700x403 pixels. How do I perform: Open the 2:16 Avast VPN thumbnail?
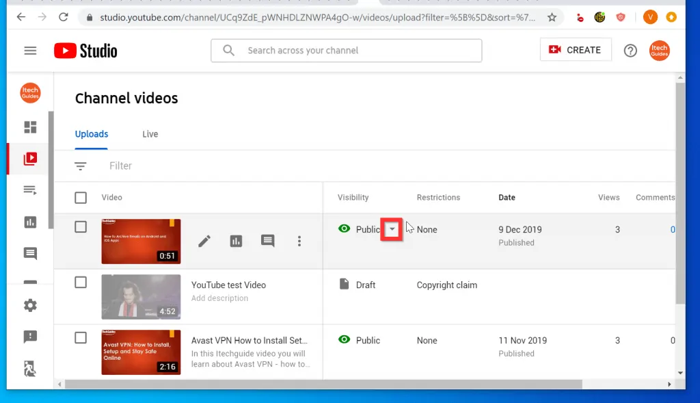(141, 352)
